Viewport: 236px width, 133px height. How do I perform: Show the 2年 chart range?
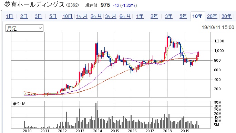[154, 16]
